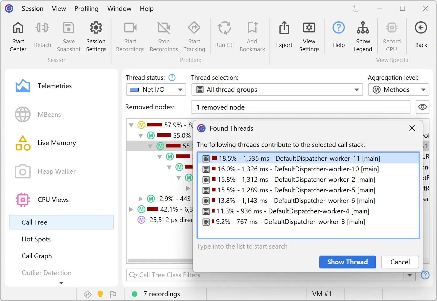Click the light bulb status indicator
The width and height of the screenshot is (437, 301).
pyautogui.click(x=100, y=294)
